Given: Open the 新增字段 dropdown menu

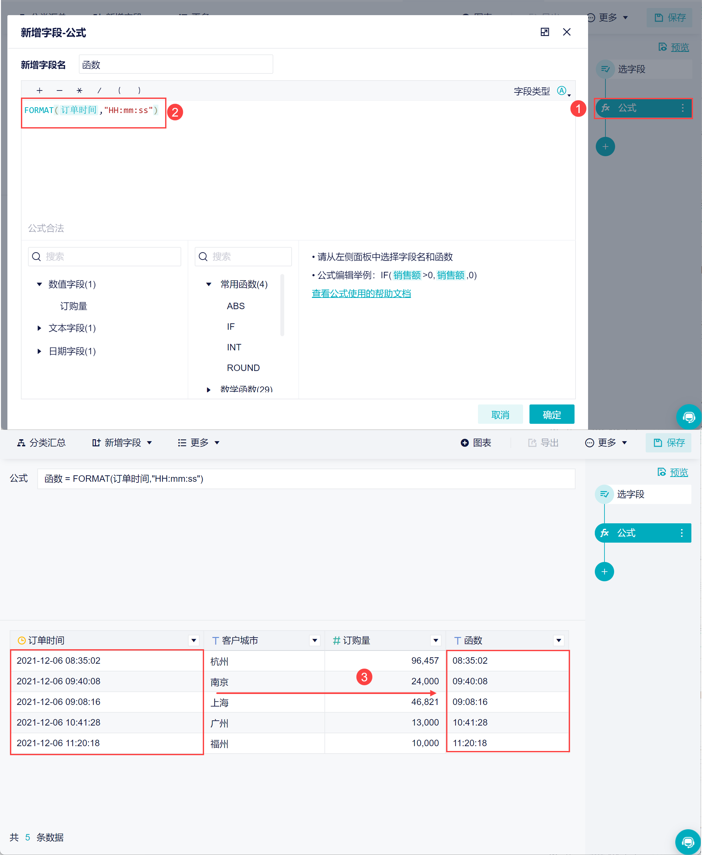Looking at the screenshot, I should pyautogui.click(x=123, y=443).
